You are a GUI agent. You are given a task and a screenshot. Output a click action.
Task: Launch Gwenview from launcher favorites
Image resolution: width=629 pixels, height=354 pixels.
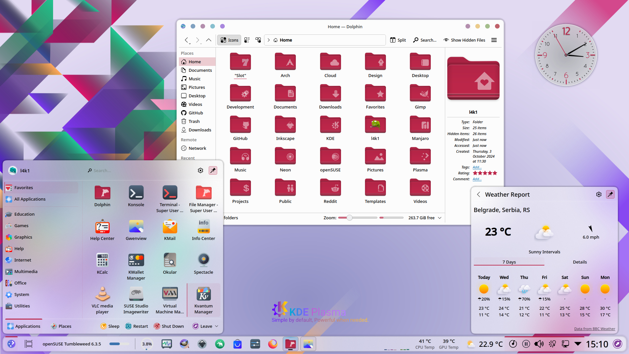pyautogui.click(x=136, y=230)
